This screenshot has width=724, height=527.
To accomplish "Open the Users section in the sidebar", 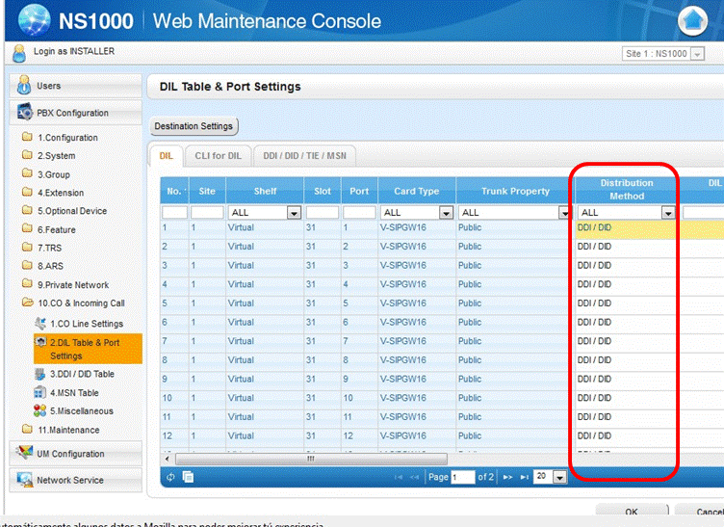I will coord(48,86).
